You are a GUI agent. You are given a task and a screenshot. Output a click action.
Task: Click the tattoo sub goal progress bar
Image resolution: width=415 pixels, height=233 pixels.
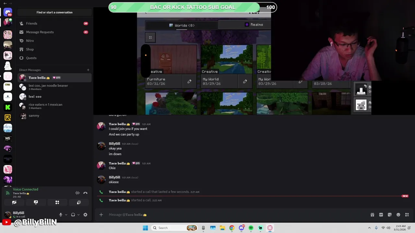coord(193,7)
